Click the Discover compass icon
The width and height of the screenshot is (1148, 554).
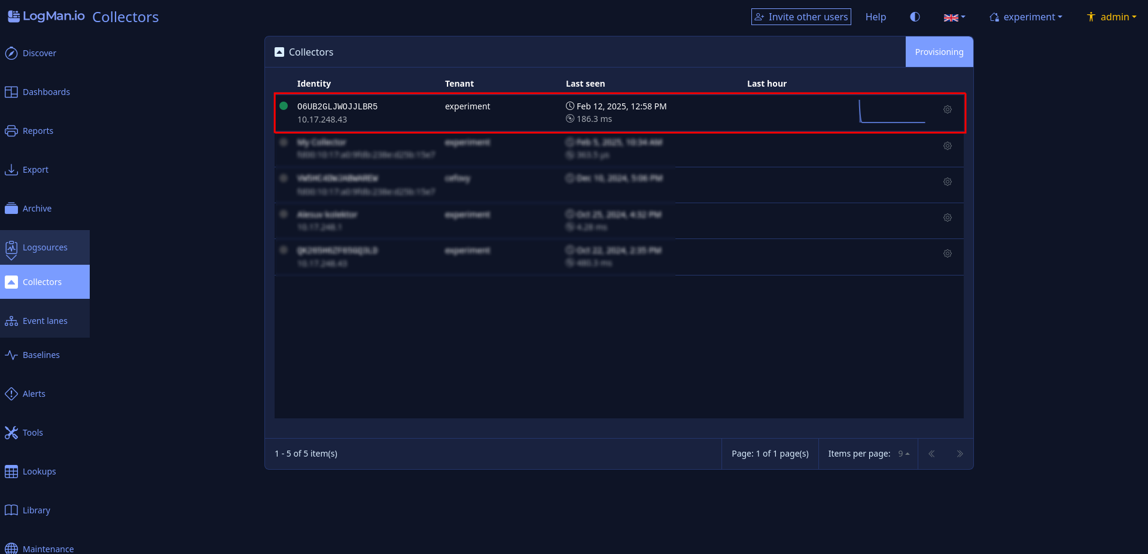tap(11, 54)
